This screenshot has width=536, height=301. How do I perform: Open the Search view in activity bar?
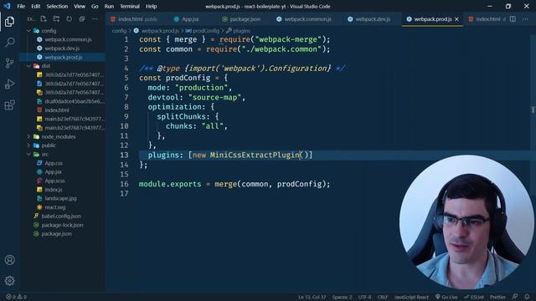tap(9, 43)
